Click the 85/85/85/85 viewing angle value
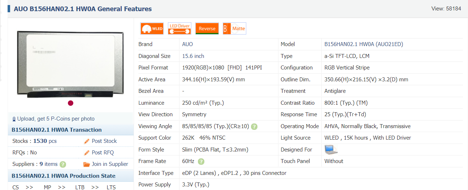 coord(216,126)
